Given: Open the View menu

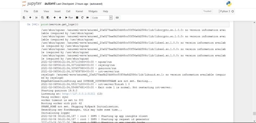Looking at the screenshot, I should pyautogui.click(x=46, y=11).
